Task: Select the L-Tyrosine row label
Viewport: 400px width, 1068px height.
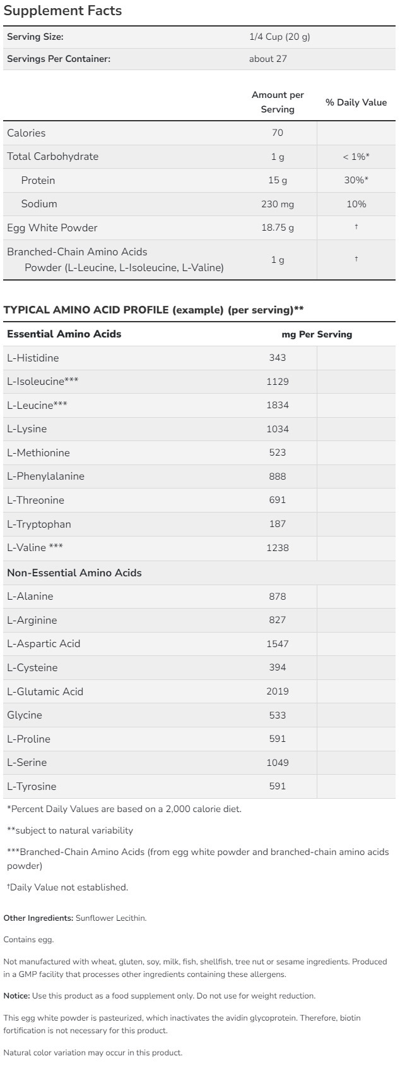Action: pos(32,786)
